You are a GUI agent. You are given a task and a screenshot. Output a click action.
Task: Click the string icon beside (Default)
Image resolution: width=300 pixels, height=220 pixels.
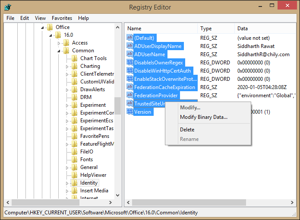point(130,38)
